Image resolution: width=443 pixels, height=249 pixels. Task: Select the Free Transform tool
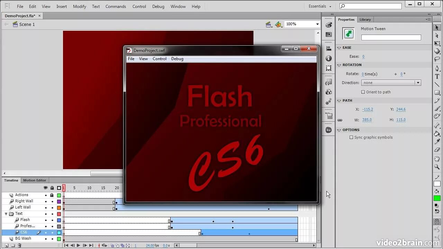[x=437, y=44]
